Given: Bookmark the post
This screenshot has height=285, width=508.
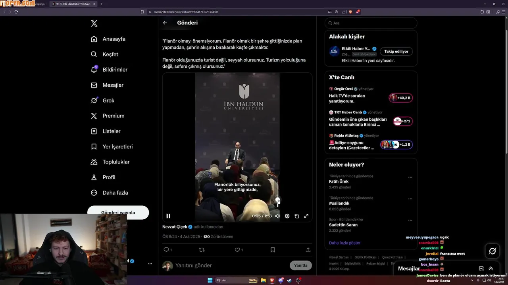Looking at the screenshot, I should [273, 250].
